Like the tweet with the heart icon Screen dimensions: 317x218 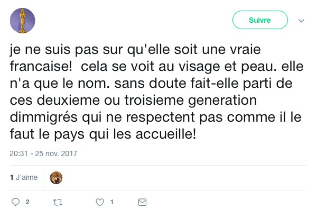(x=99, y=202)
